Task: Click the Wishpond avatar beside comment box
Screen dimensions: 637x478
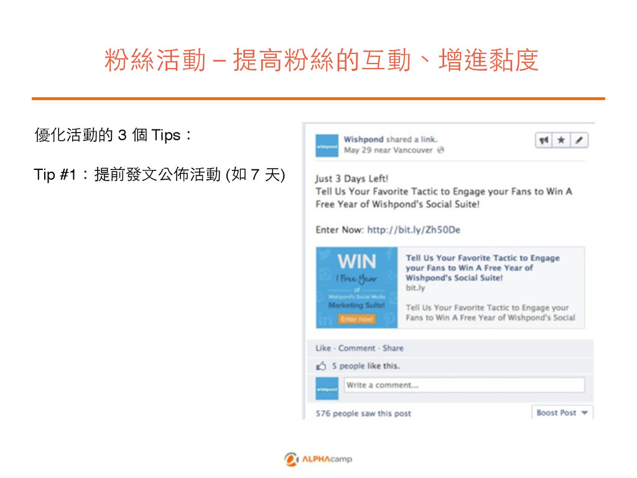Action: pyautogui.click(x=327, y=388)
